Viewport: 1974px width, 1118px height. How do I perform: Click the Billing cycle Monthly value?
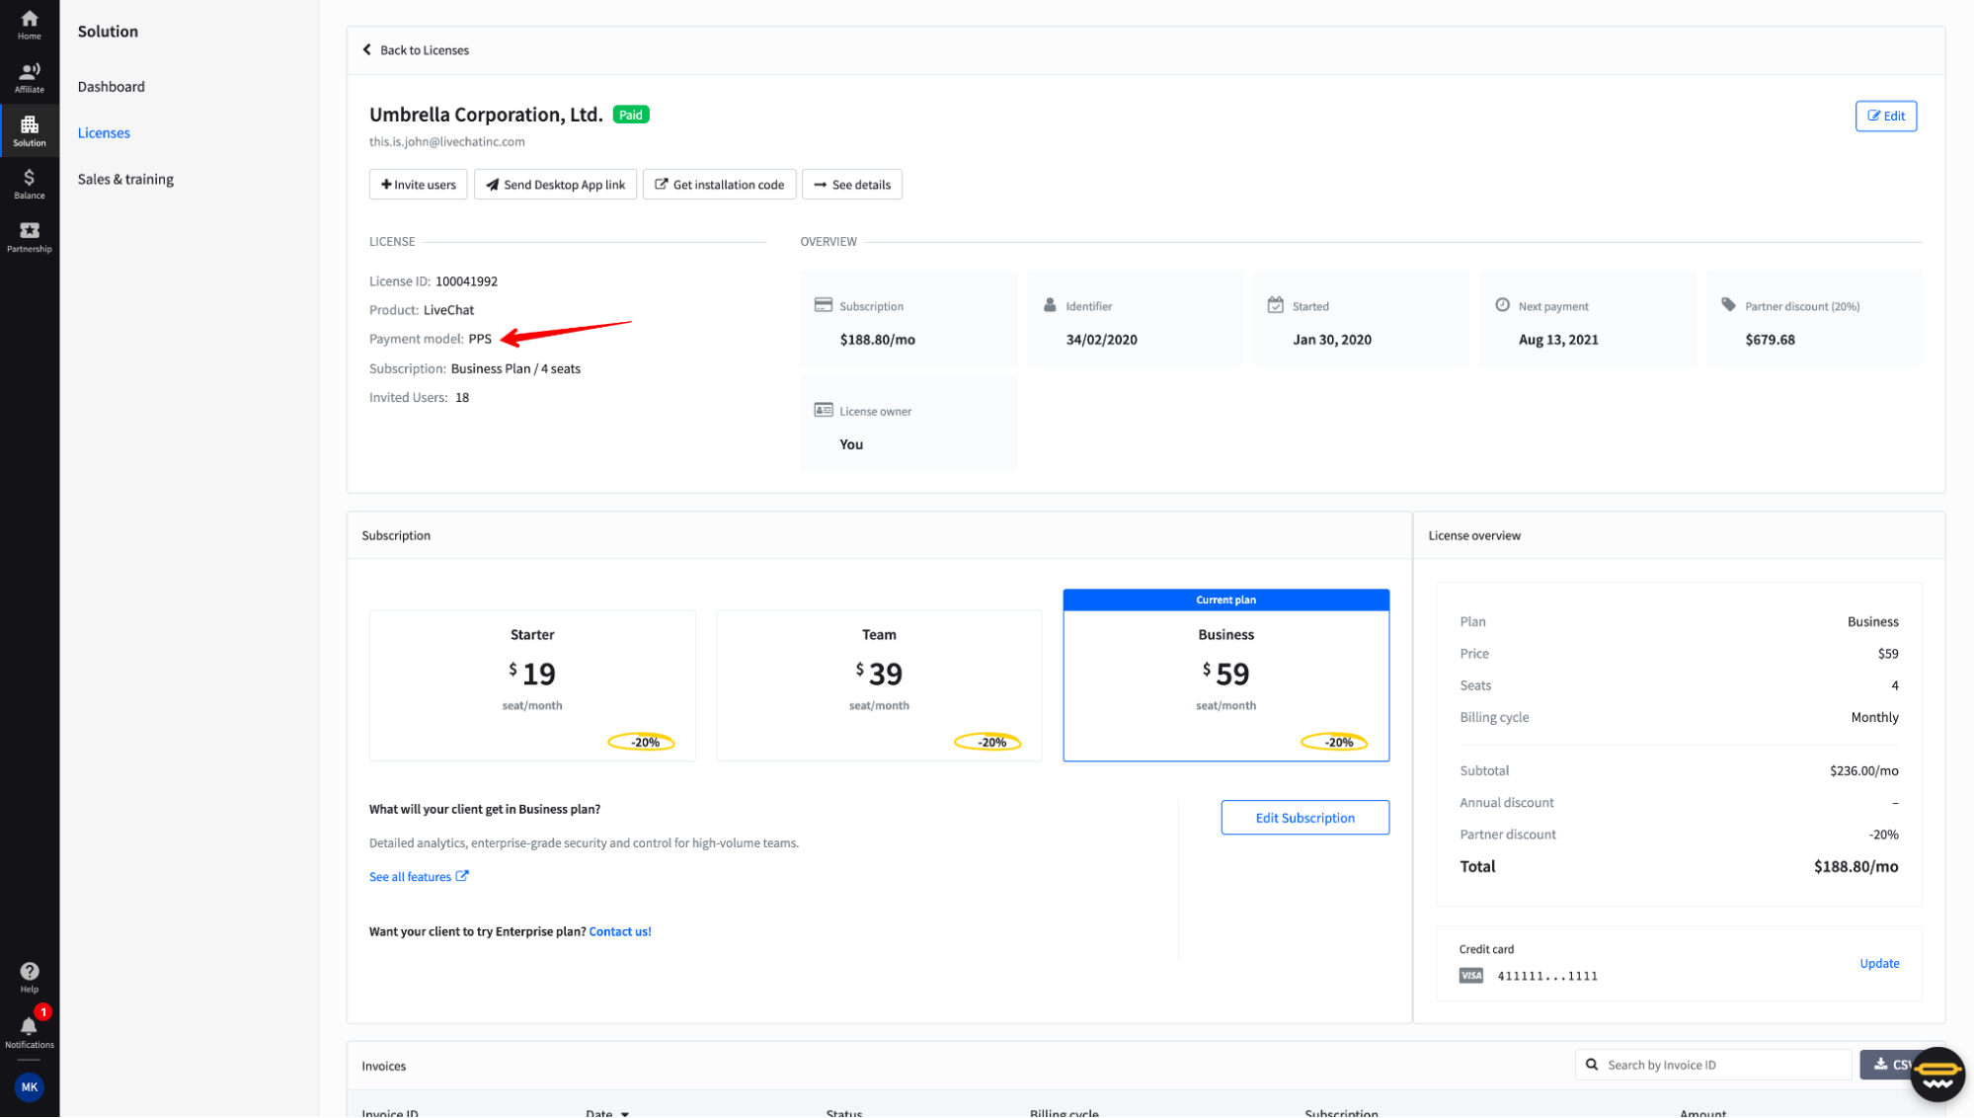pyautogui.click(x=1874, y=717)
